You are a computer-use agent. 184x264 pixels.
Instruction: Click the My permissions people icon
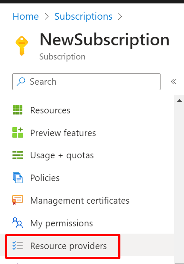[x=18, y=223]
